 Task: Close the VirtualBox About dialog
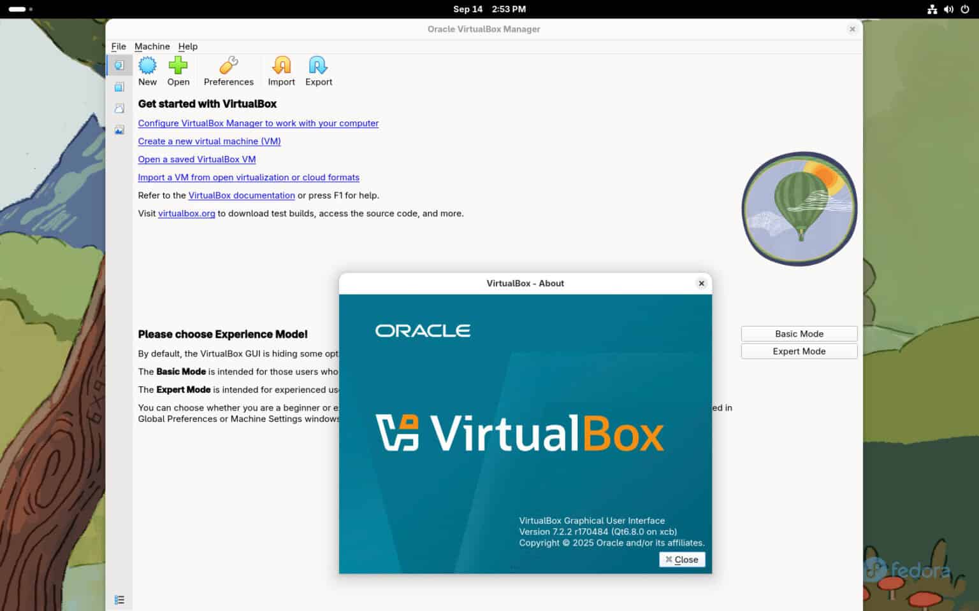(x=682, y=559)
